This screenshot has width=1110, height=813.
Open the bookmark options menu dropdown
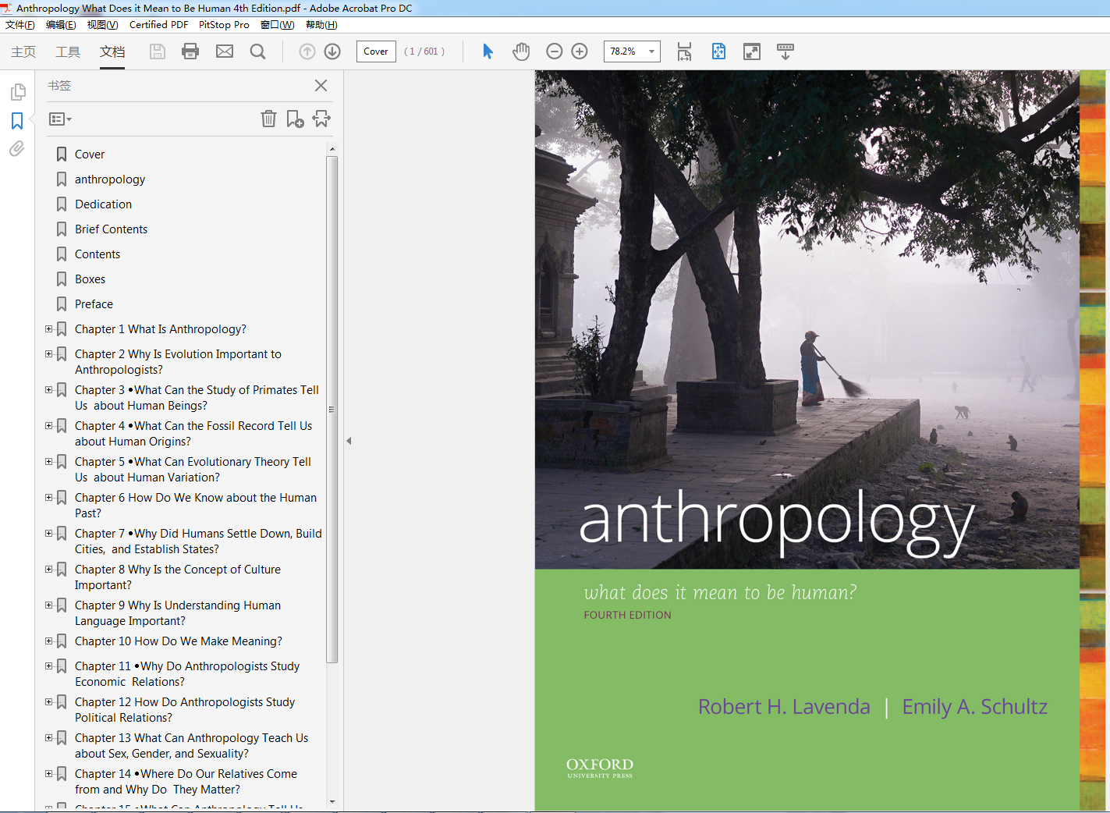pos(60,119)
